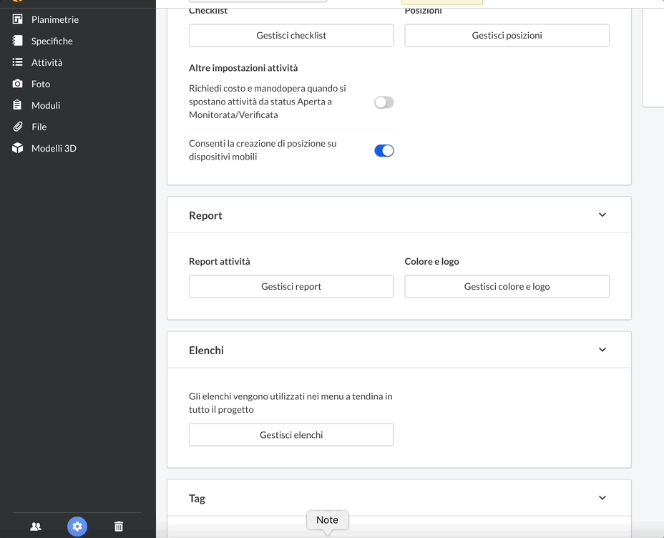Disable position creation on mobile devices toggle
Image resolution: width=664 pixels, height=538 pixels.
point(384,150)
